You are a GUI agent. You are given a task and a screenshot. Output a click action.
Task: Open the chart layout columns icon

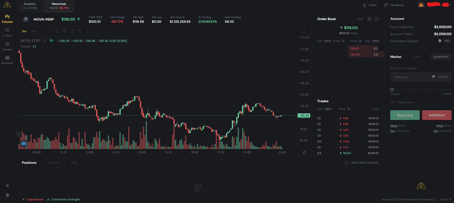pyautogui.click(x=65, y=31)
